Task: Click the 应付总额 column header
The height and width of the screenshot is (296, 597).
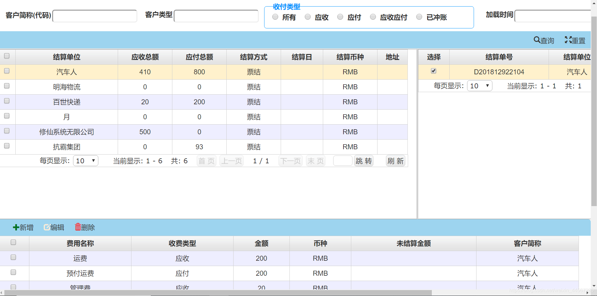Action: [x=199, y=57]
